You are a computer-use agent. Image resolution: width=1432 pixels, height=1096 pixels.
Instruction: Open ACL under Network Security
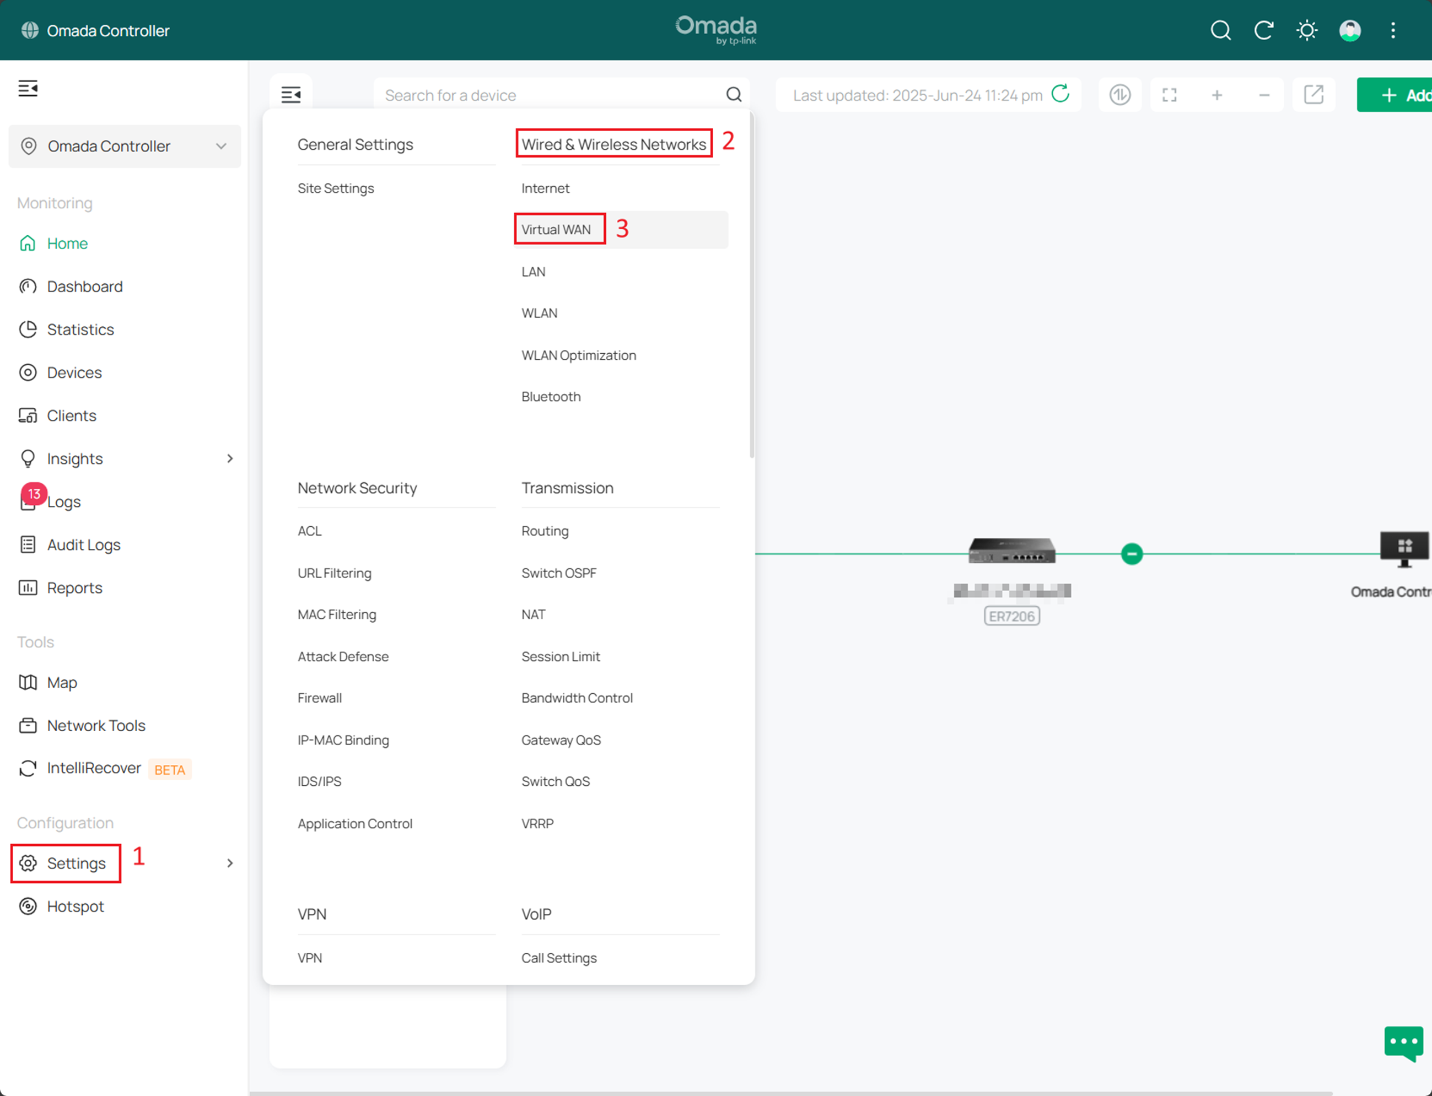tap(310, 531)
